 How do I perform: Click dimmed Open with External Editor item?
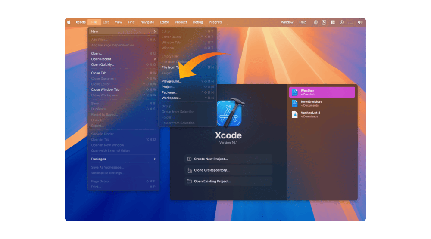point(123,151)
